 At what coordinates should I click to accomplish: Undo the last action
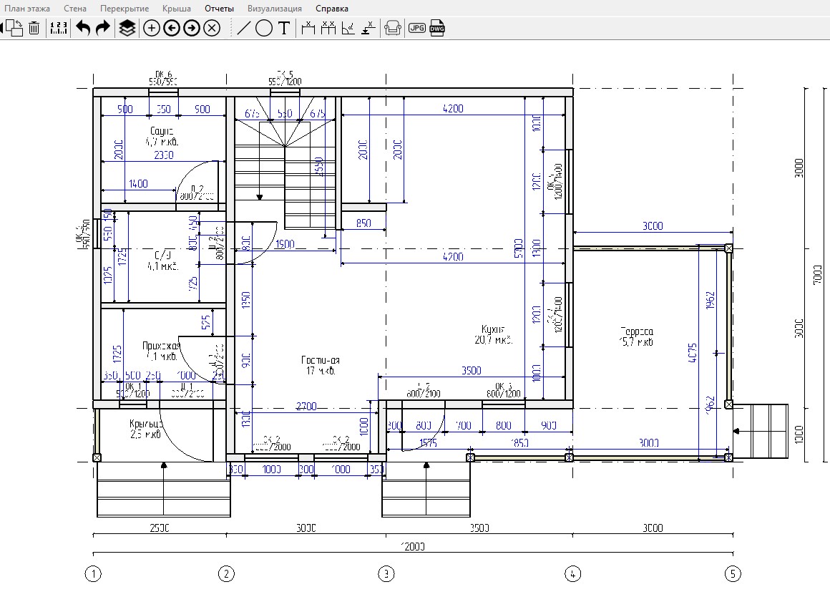[x=83, y=28]
